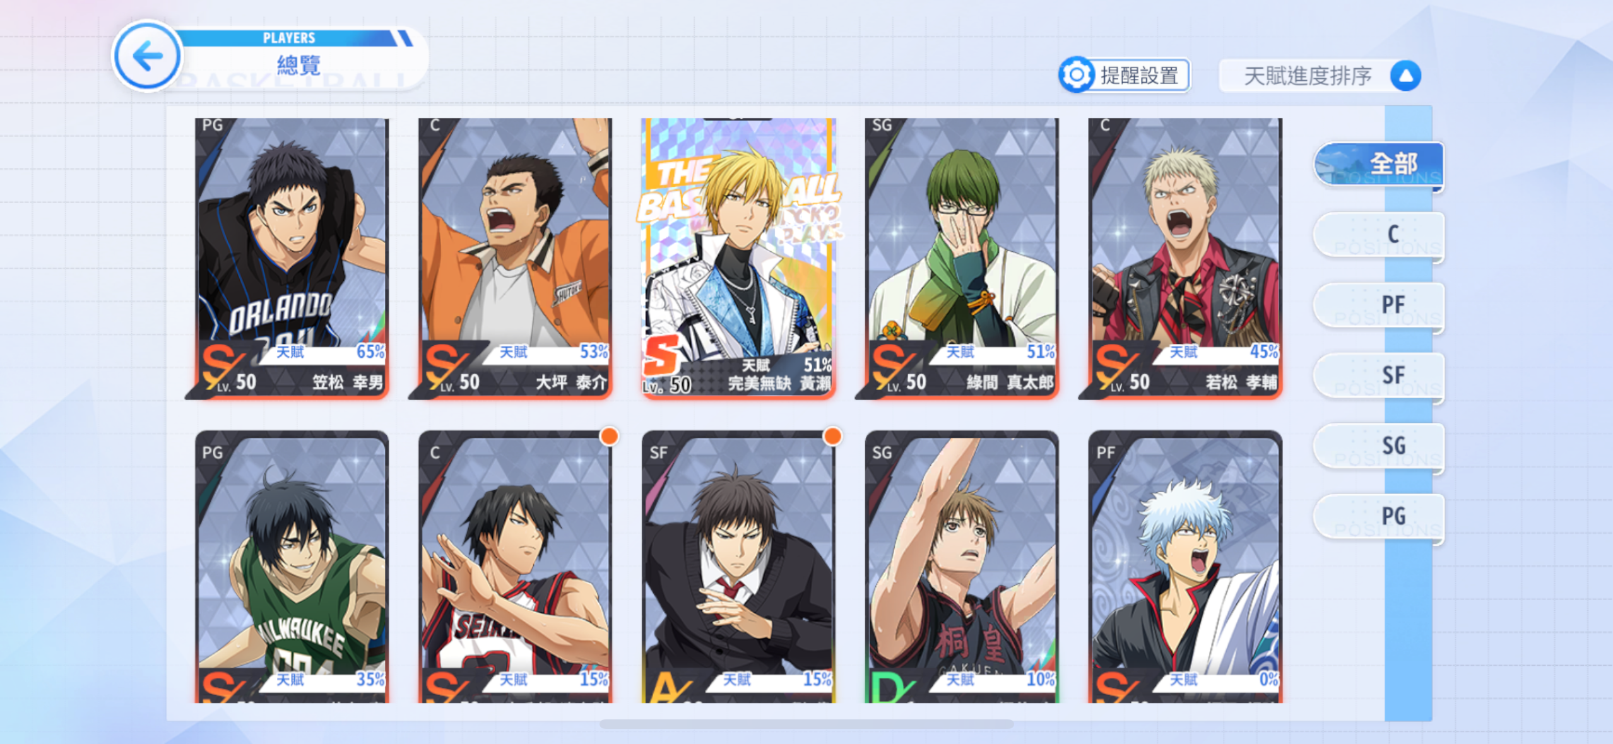Go back using the blue arrow button
Image resolution: width=1613 pixels, height=744 pixels.
click(x=147, y=57)
